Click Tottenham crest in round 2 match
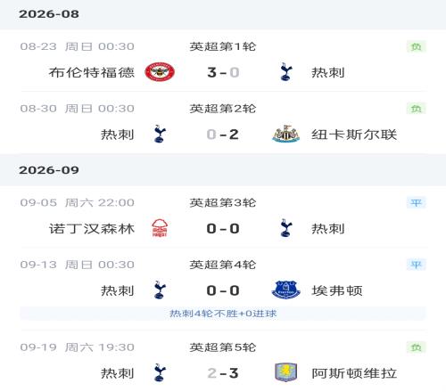446x392 pixels. pos(160,134)
